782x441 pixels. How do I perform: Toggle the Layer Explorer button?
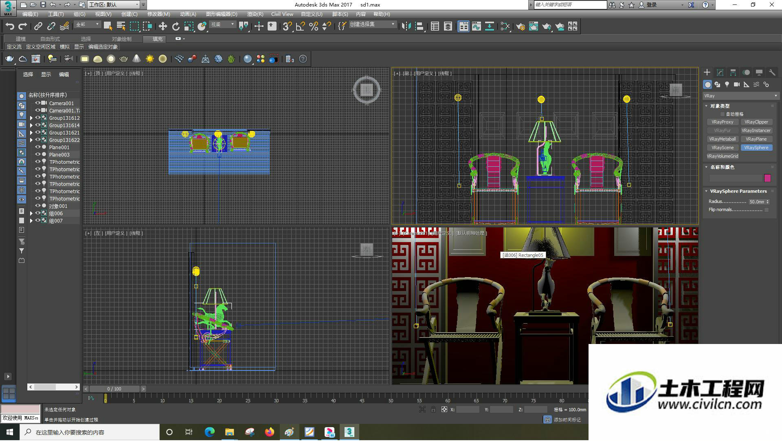[448, 26]
